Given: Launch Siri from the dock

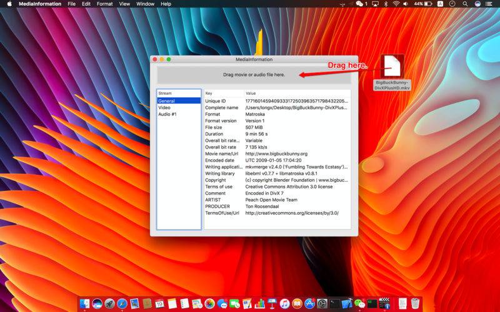Looking at the screenshot, I should pyautogui.click(x=97, y=303).
